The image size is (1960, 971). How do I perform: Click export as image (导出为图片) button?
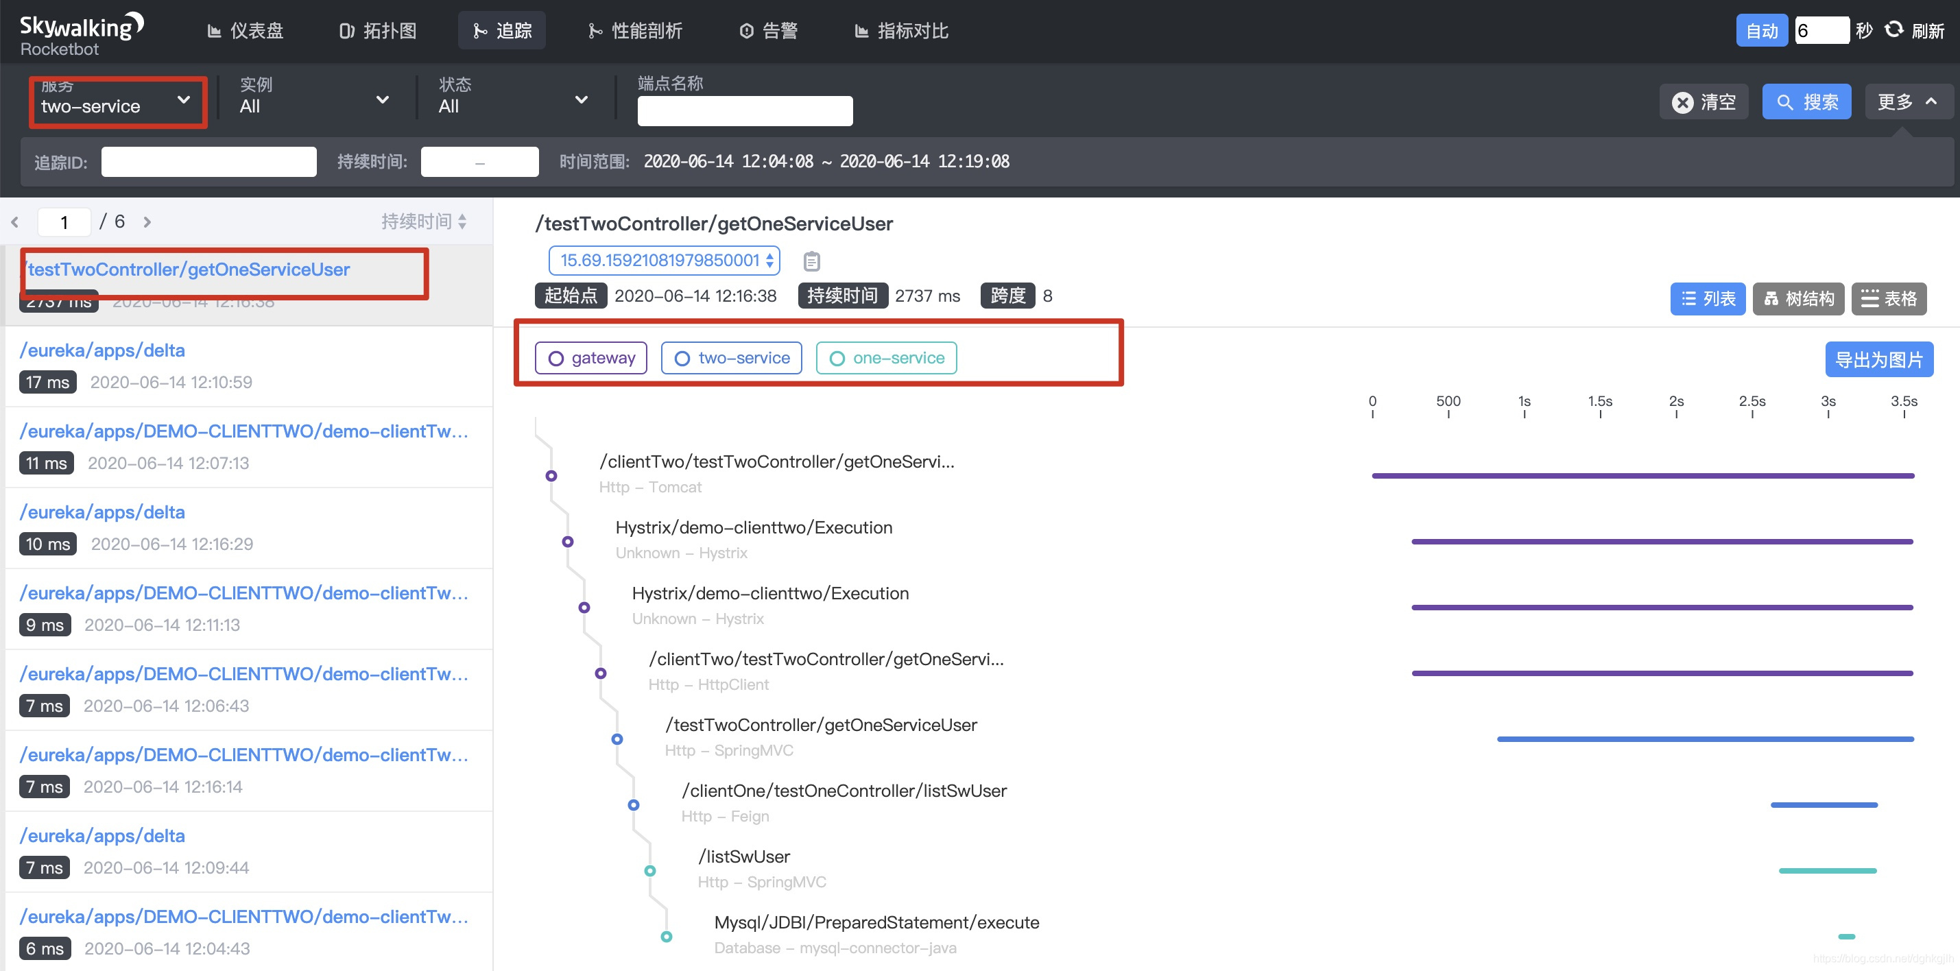(1878, 359)
